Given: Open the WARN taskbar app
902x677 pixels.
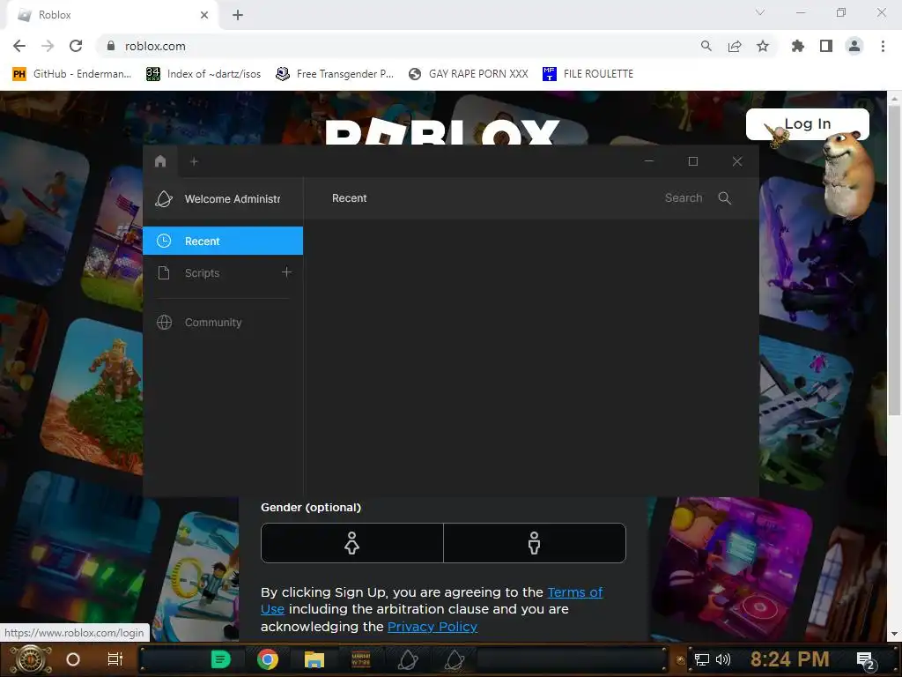Looking at the screenshot, I should click(x=360, y=659).
